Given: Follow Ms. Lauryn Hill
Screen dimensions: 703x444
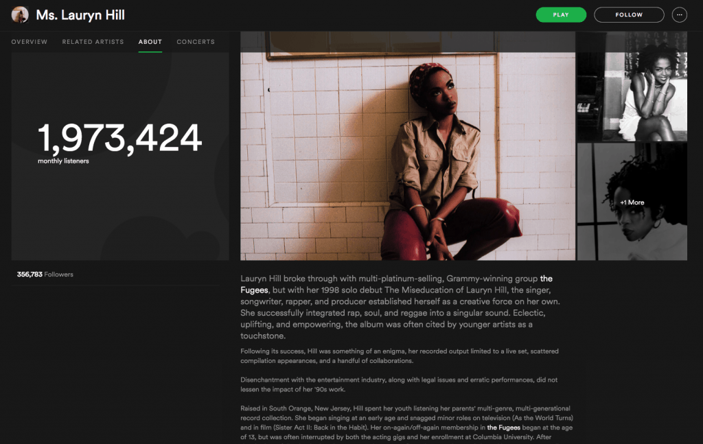Looking at the screenshot, I should tap(629, 15).
